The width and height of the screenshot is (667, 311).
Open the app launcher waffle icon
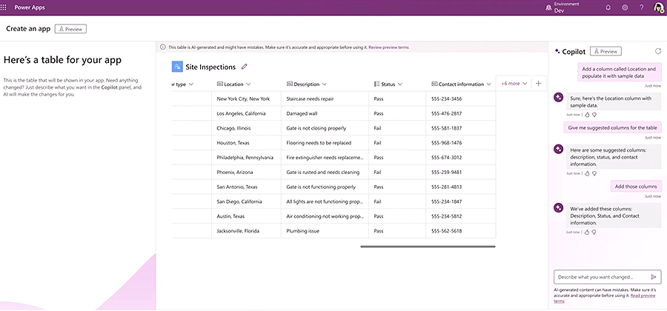(x=4, y=7)
